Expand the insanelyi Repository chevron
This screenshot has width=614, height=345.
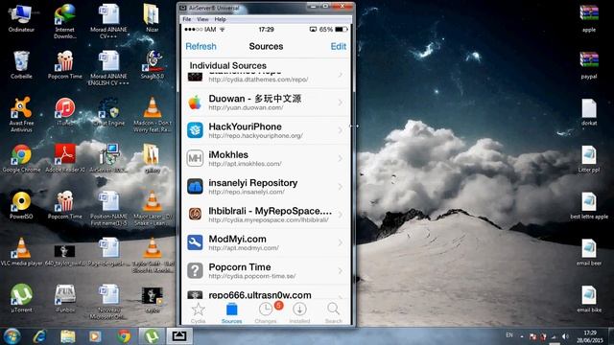341,187
